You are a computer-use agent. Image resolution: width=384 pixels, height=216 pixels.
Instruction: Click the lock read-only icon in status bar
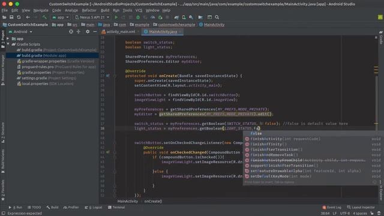(x=372, y=214)
